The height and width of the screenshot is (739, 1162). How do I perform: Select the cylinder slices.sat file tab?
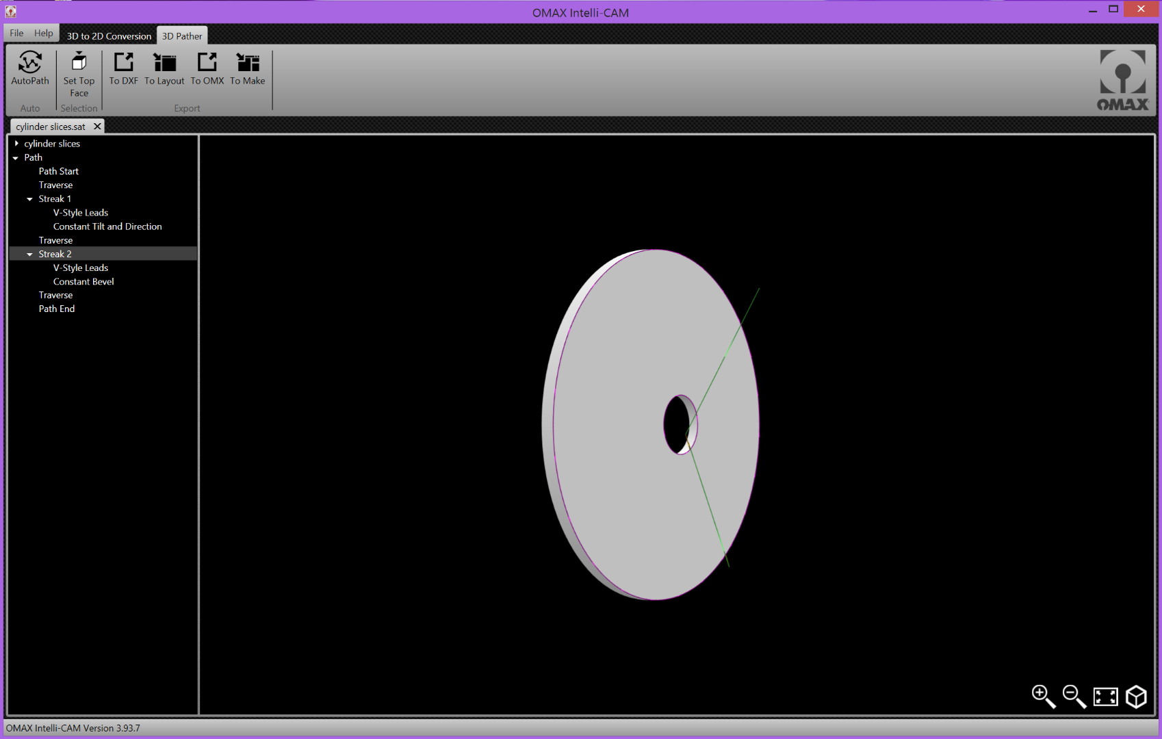pos(51,127)
